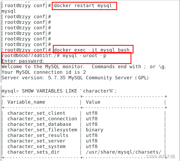
Task: Click the character_set_server variable name
Action: click(36, 141)
